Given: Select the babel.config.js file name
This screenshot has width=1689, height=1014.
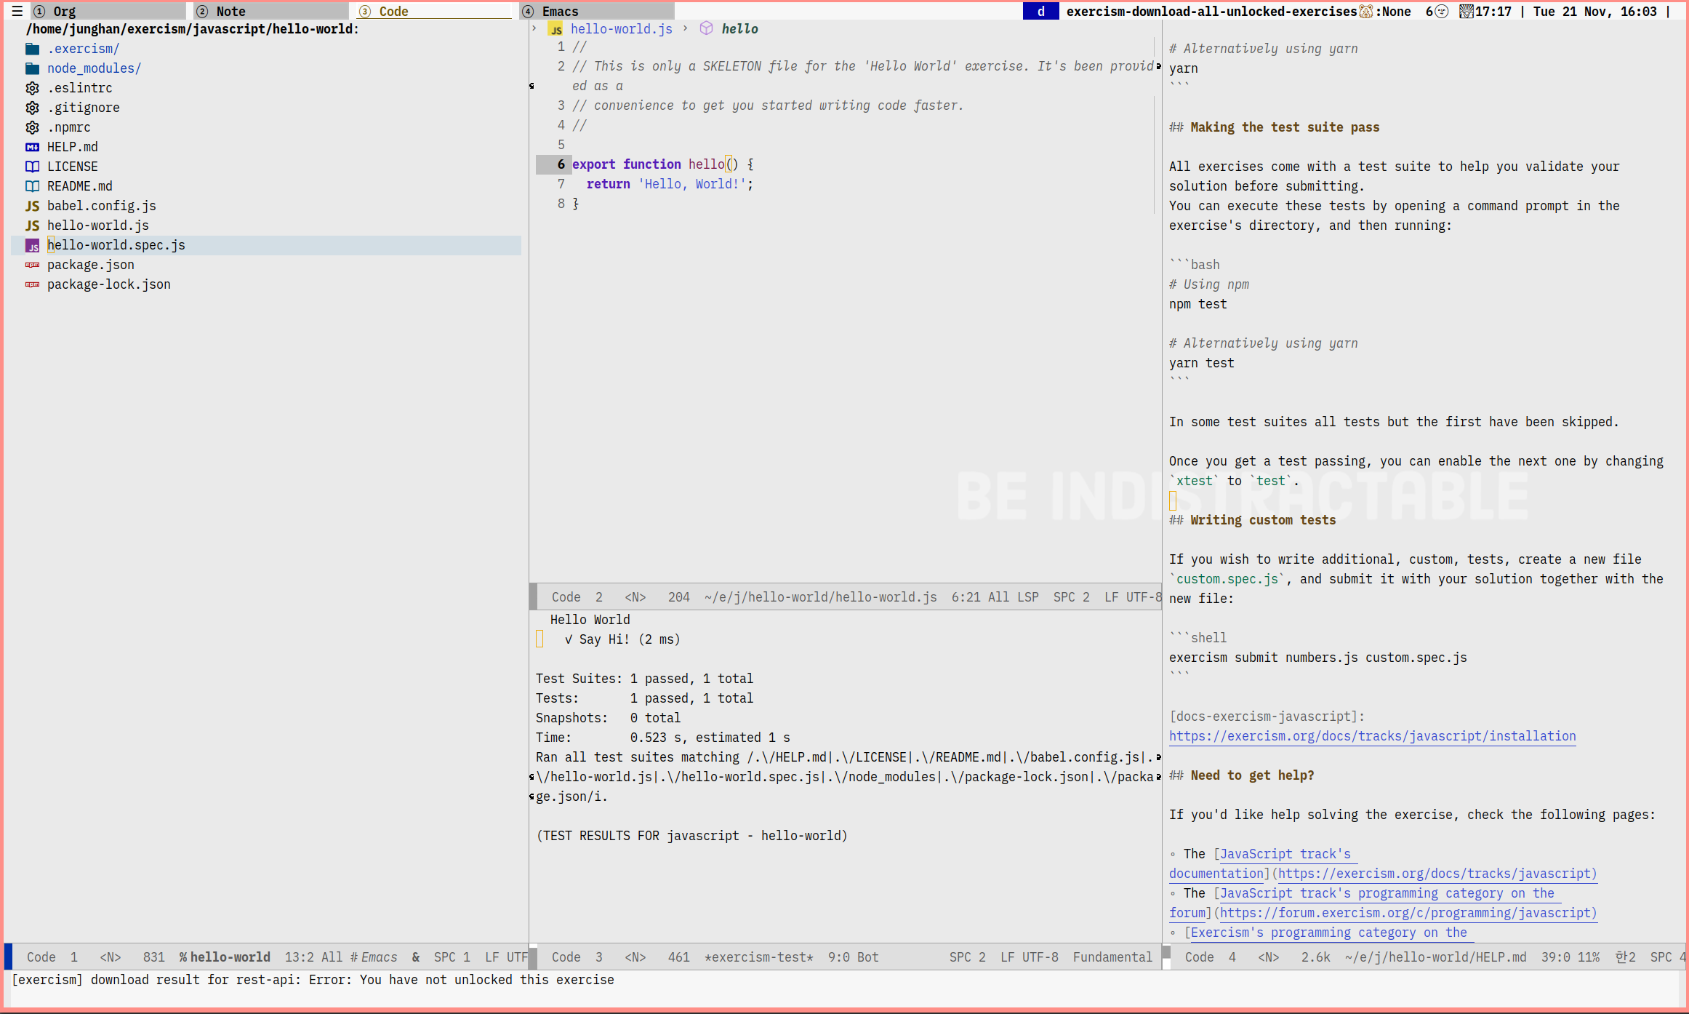Looking at the screenshot, I should click(102, 206).
